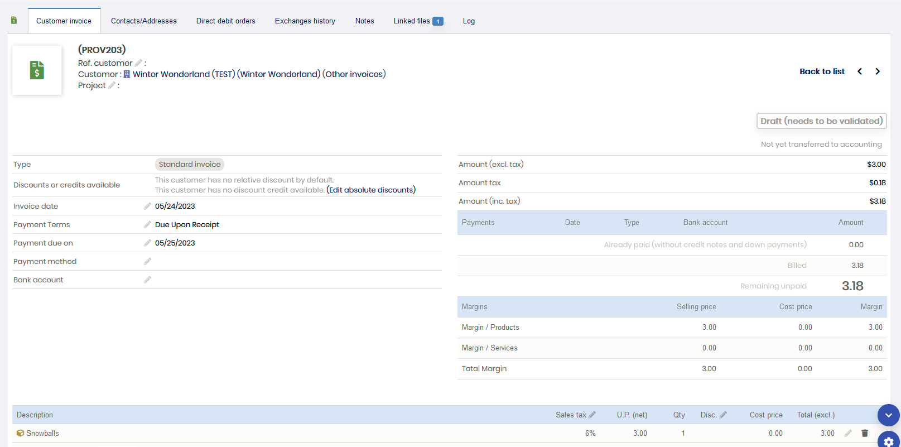This screenshot has width=901, height=447.
Task: Edit Payment Terms via pencil icon
Action: pos(147,224)
